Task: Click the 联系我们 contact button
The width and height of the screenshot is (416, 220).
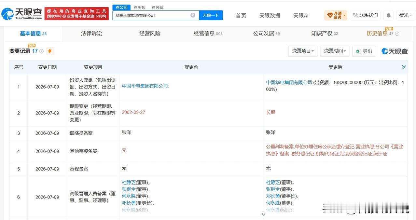Action: (365, 15)
